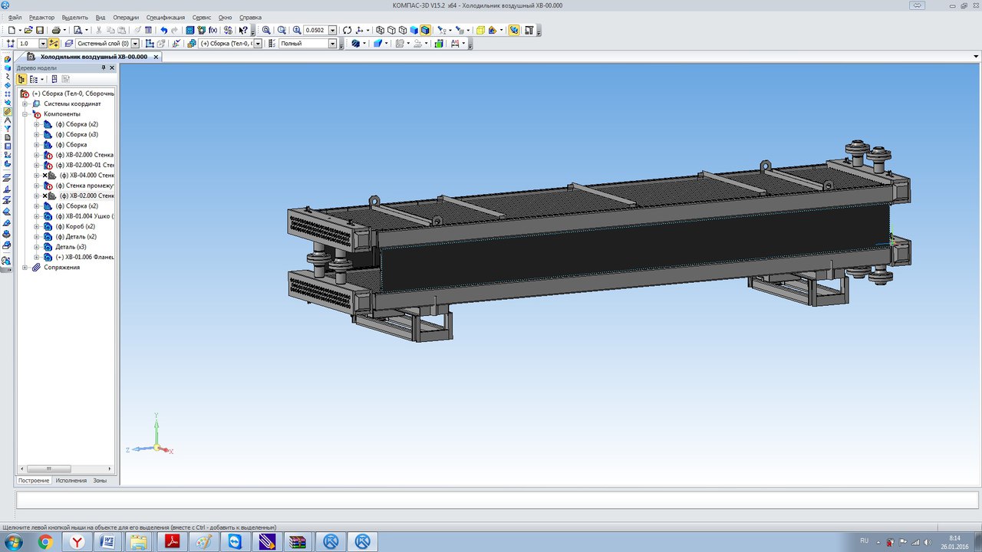Select (ф) Сборка (x3) in model tree
982x552 pixels.
coord(77,134)
